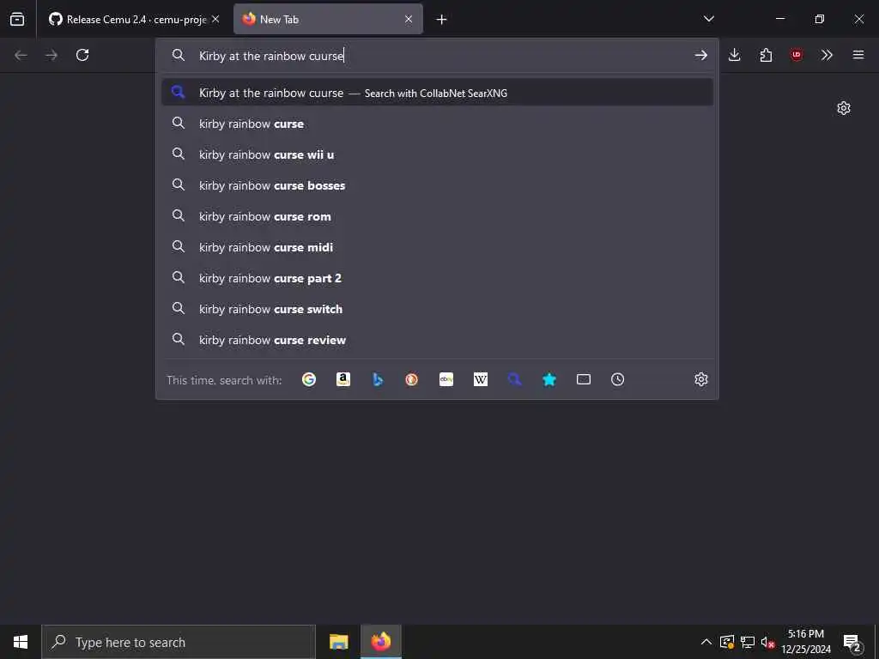Search history with the clock icon
879x659 pixels.
pyautogui.click(x=618, y=379)
